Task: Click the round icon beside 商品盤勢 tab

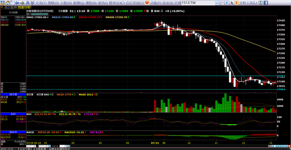Action: (2, 8)
